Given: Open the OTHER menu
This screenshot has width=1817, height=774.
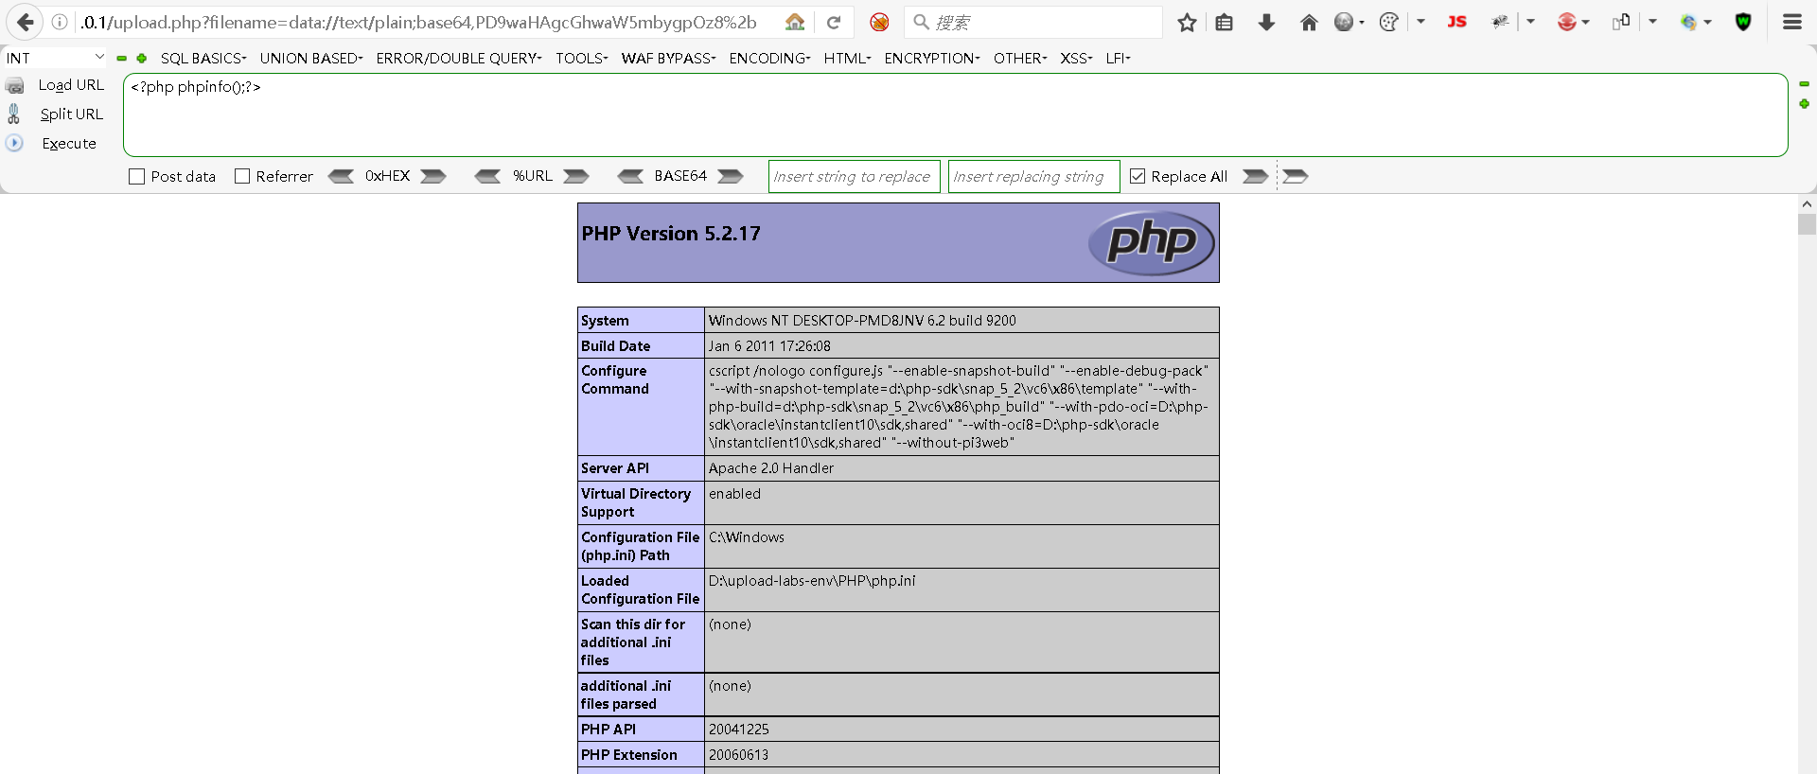Looking at the screenshot, I should point(1020,58).
